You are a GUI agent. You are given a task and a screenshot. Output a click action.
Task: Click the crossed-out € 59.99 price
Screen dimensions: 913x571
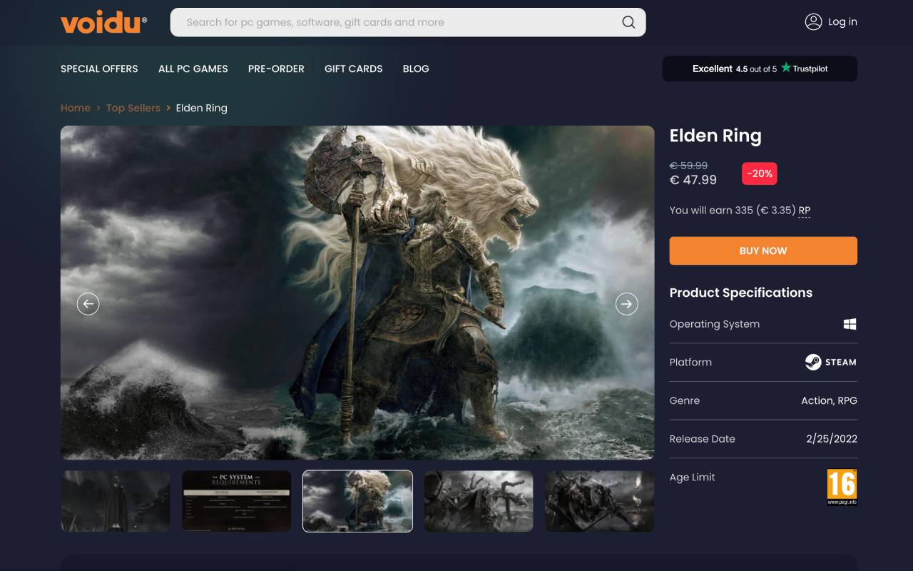click(689, 166)
